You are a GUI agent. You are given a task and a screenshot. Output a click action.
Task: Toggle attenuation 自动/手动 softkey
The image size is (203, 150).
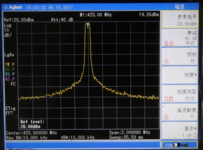tap(180, 38)
